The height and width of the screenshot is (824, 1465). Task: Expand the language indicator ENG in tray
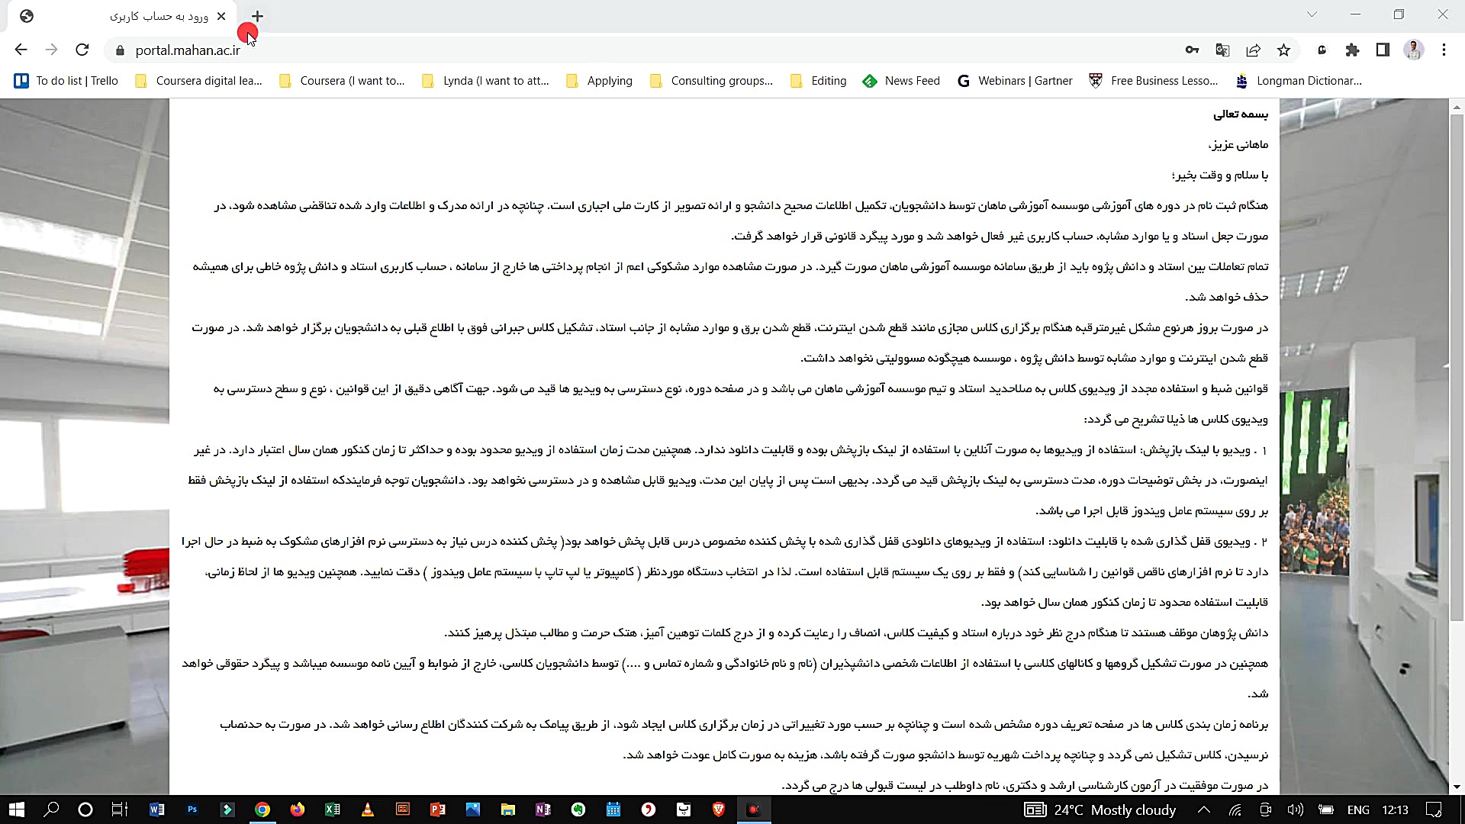(x=1358, y=811)
